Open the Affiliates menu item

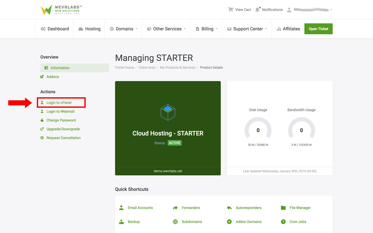click(288, 29)
